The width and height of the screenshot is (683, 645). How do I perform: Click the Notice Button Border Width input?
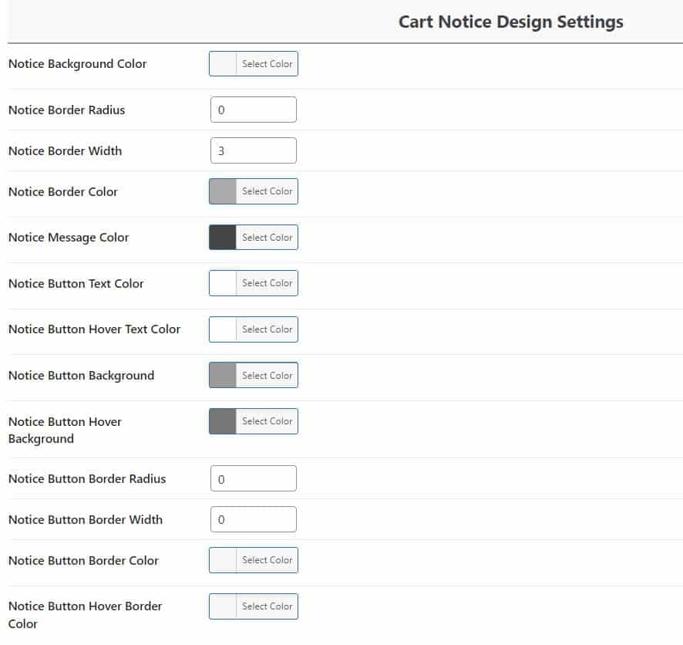click(x=253, y=519)
